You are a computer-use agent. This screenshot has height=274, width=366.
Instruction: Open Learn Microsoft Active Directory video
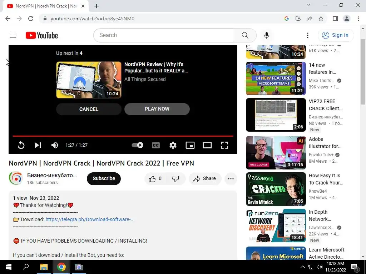point(326,253)
